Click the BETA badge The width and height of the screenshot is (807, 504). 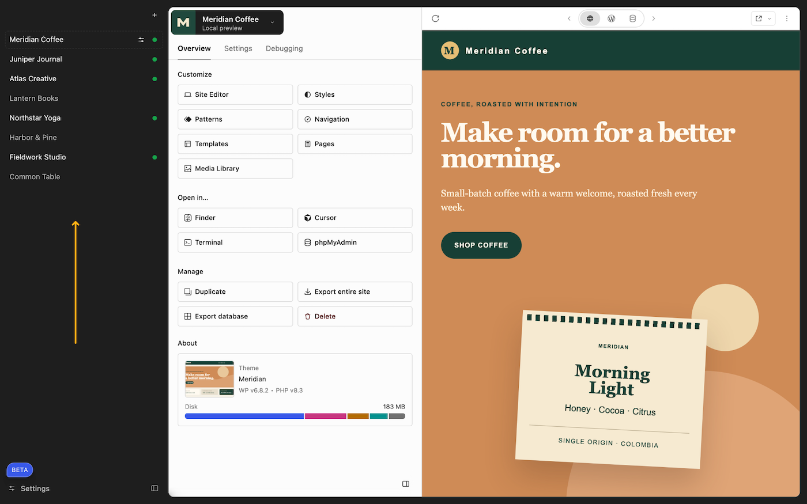20,470
